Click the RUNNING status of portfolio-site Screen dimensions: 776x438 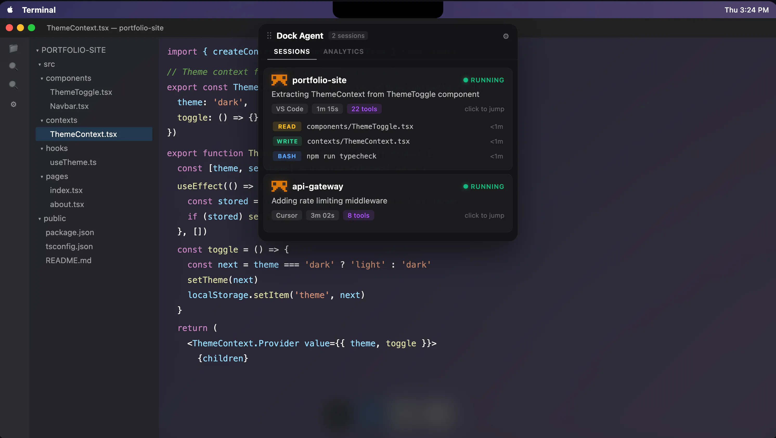483,80
